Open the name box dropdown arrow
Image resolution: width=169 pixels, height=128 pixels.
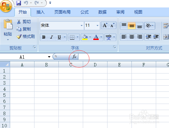[x=49, y=57]
